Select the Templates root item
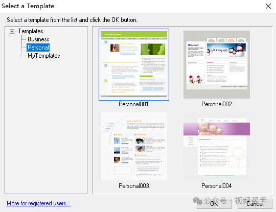Viewport: 276px width, 212px height. tap(31, 31)
